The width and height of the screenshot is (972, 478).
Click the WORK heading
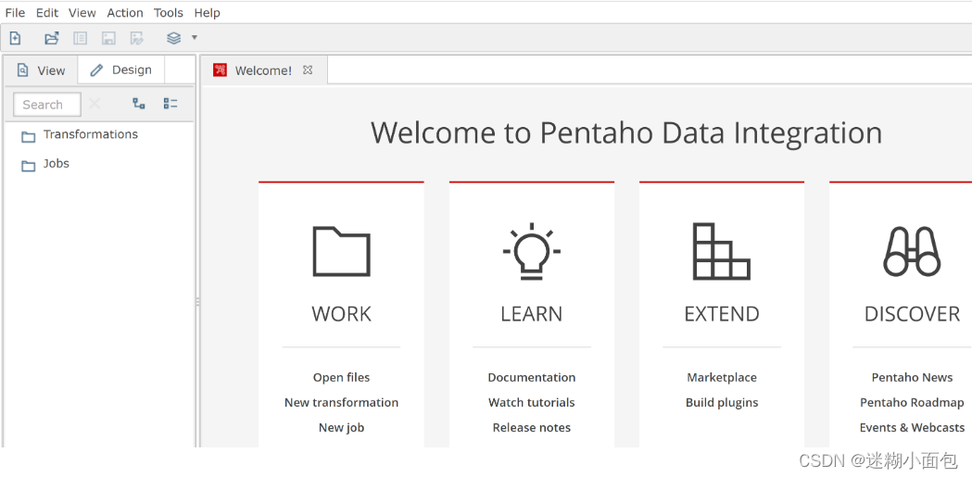tap(342, 314)
